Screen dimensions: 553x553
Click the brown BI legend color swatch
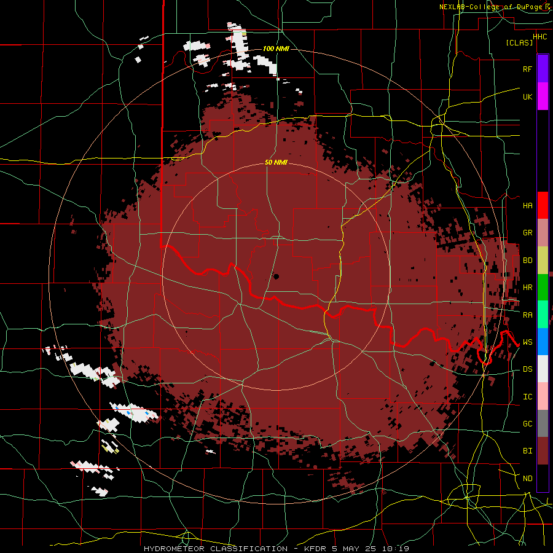coord(543,451)
